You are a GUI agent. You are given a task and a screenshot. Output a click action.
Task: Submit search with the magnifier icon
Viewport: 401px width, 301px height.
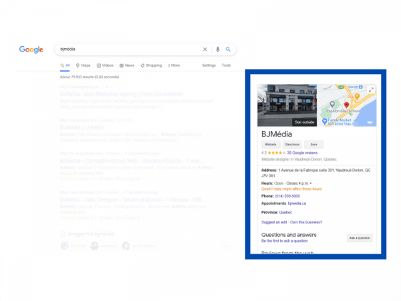[228, 49]
